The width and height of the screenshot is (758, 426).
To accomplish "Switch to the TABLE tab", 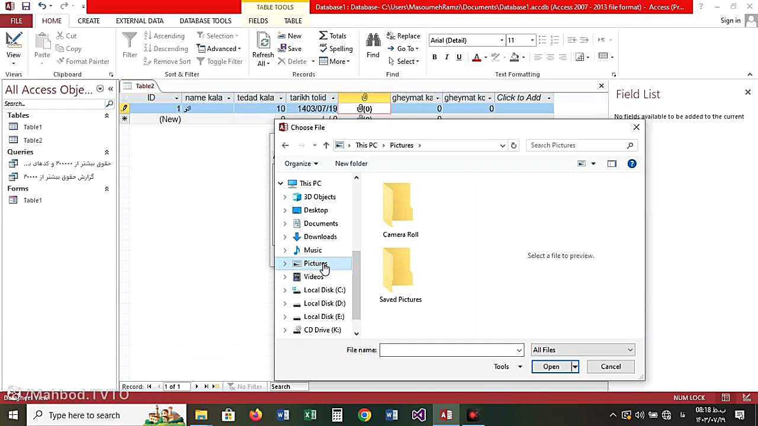I will coord(293,21).
